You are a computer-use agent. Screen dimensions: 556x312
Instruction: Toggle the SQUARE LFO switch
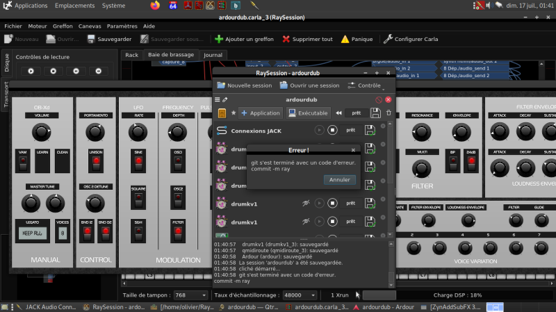click(138, 200)
